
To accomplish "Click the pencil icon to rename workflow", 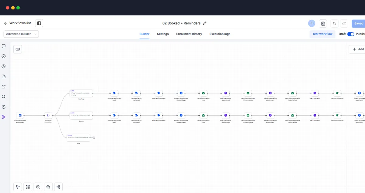I will tap(205, 23).
